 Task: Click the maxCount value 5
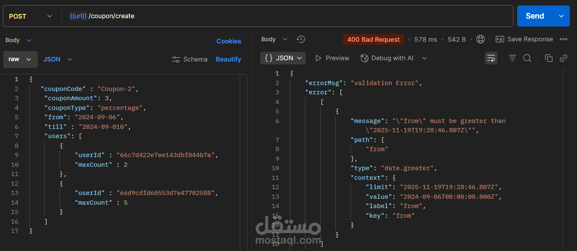[x=126, y=203]
